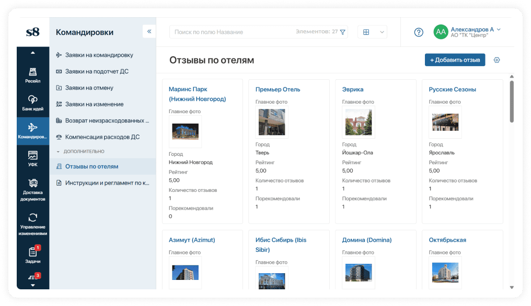531x306 pixels.
Task: Click the grid view icon
Action: pyautogui.click(x=366, y=32)
